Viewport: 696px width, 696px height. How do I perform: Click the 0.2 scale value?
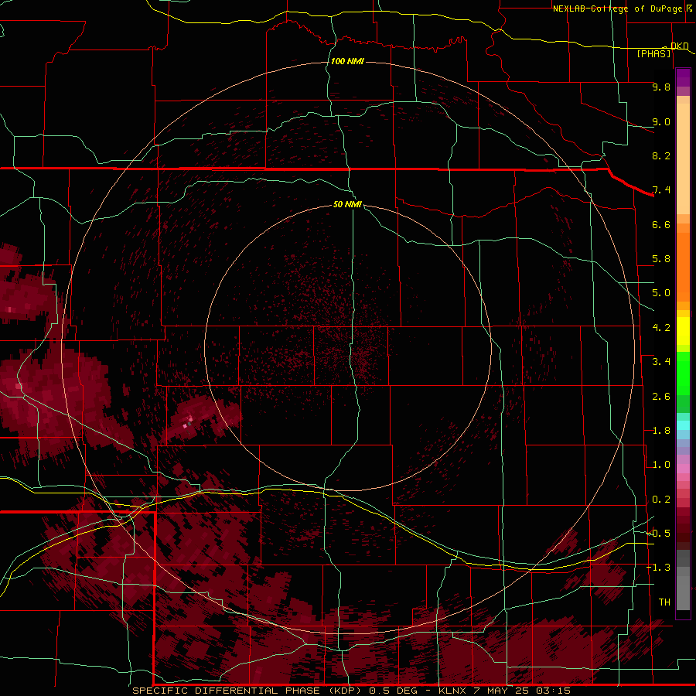point(661,500)
